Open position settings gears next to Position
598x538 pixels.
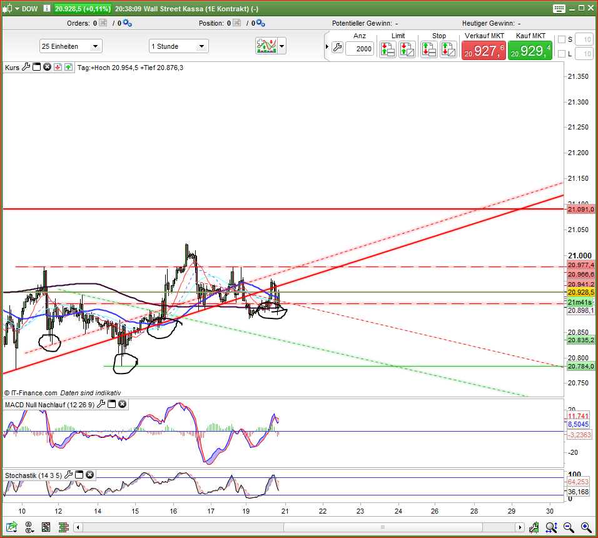coord(261,23)
